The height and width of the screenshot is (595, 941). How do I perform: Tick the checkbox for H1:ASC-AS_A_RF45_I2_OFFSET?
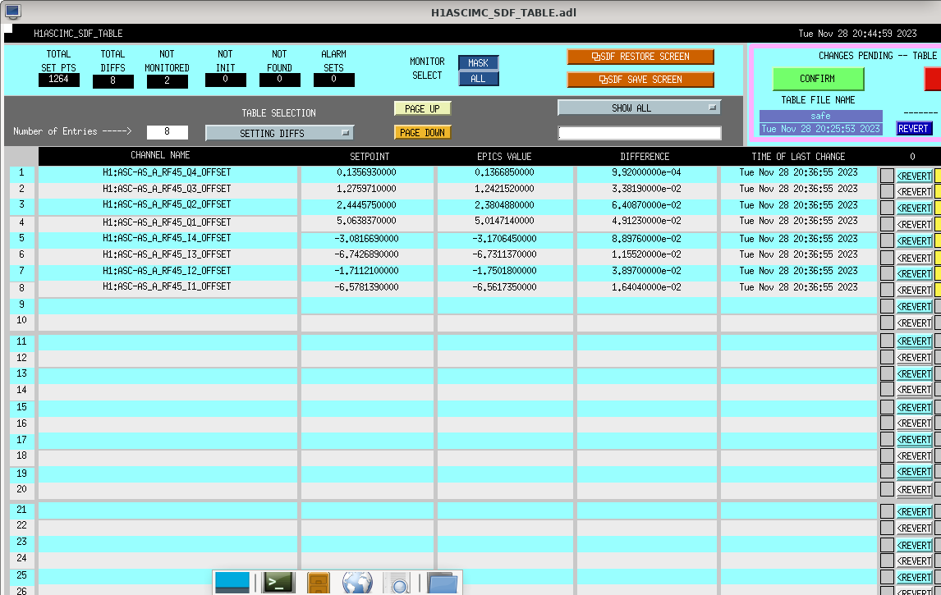tap(887, 273)
